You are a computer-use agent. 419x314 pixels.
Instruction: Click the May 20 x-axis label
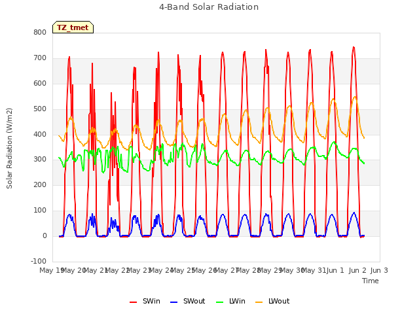[73, 270]
